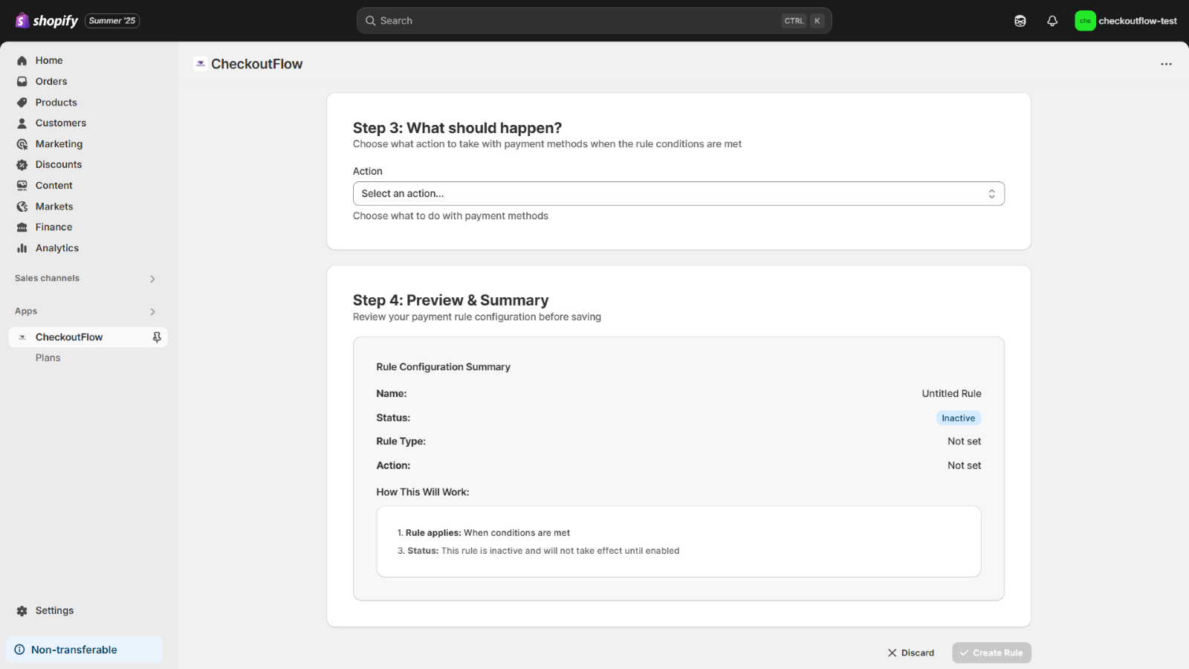Open the three-dot more actions menu
Image resolution: width=1189 pixels, height=669 pixels.
(1166, 64)
